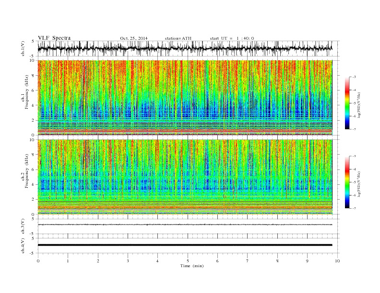Click the "-5" volt tick on ch.1(V) axis

click(x=33, y=56)
